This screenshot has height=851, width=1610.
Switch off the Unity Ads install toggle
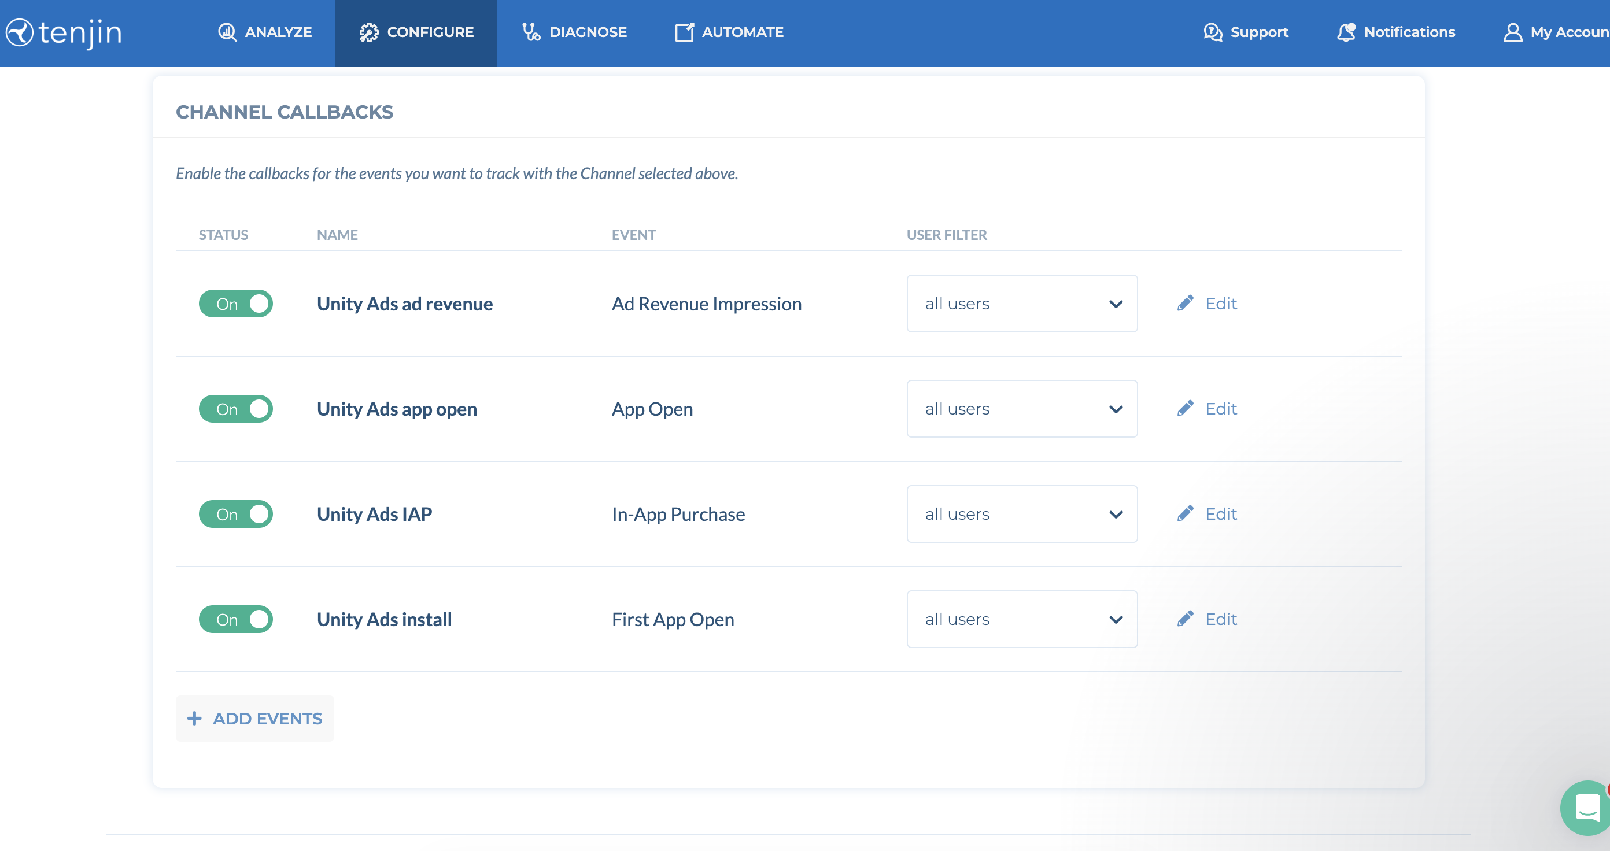235,620
